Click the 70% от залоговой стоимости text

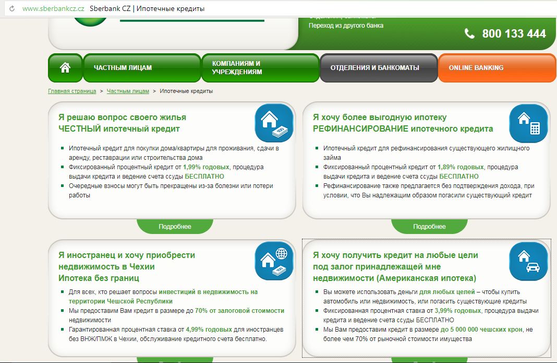(239, 311)
